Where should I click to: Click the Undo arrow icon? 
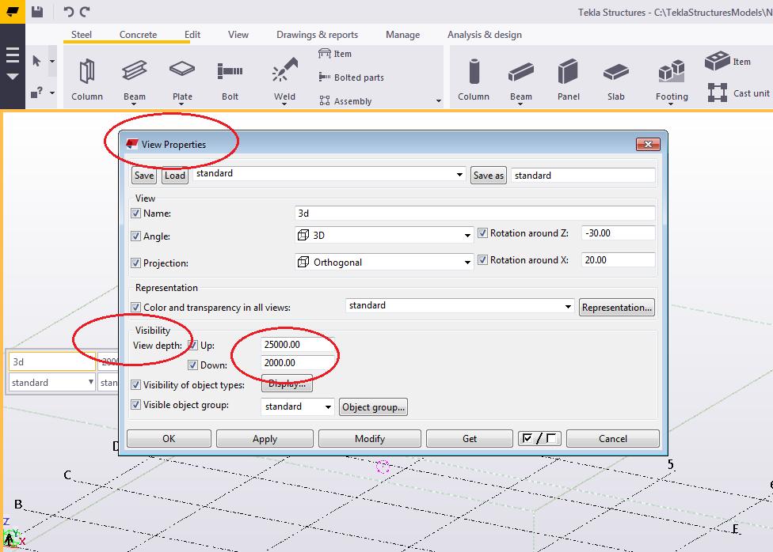point(68,11)
